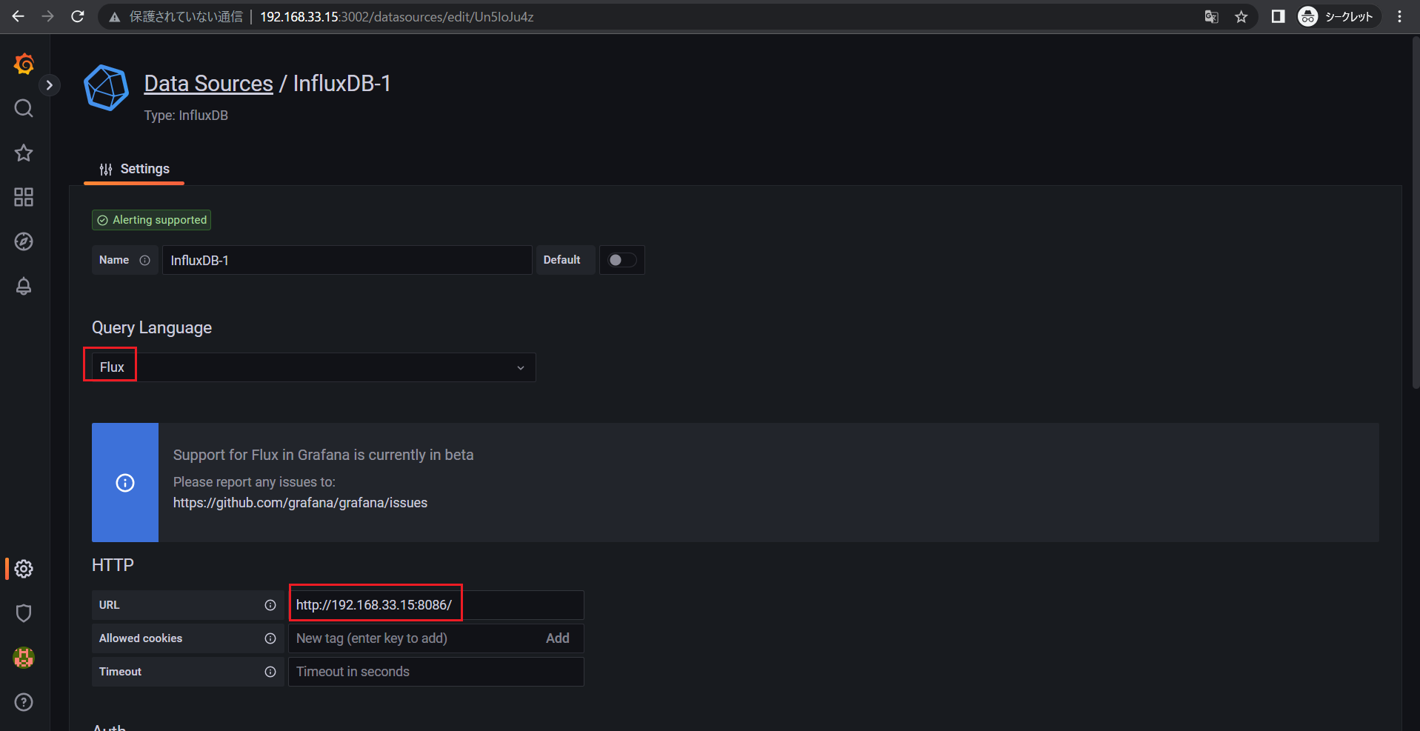Open Starred dashboards from sidebar

pyautogui.click(x=24, y=153)
